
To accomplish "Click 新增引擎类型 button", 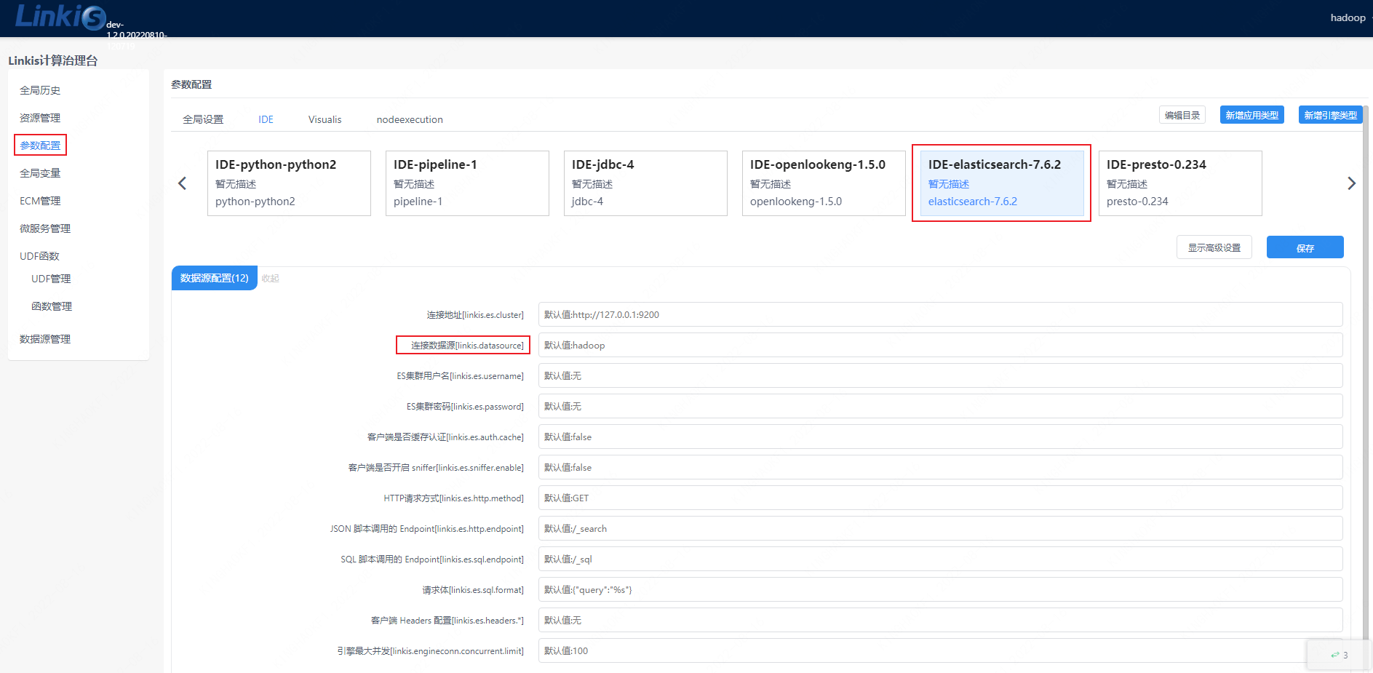I will click(1330, 115).
